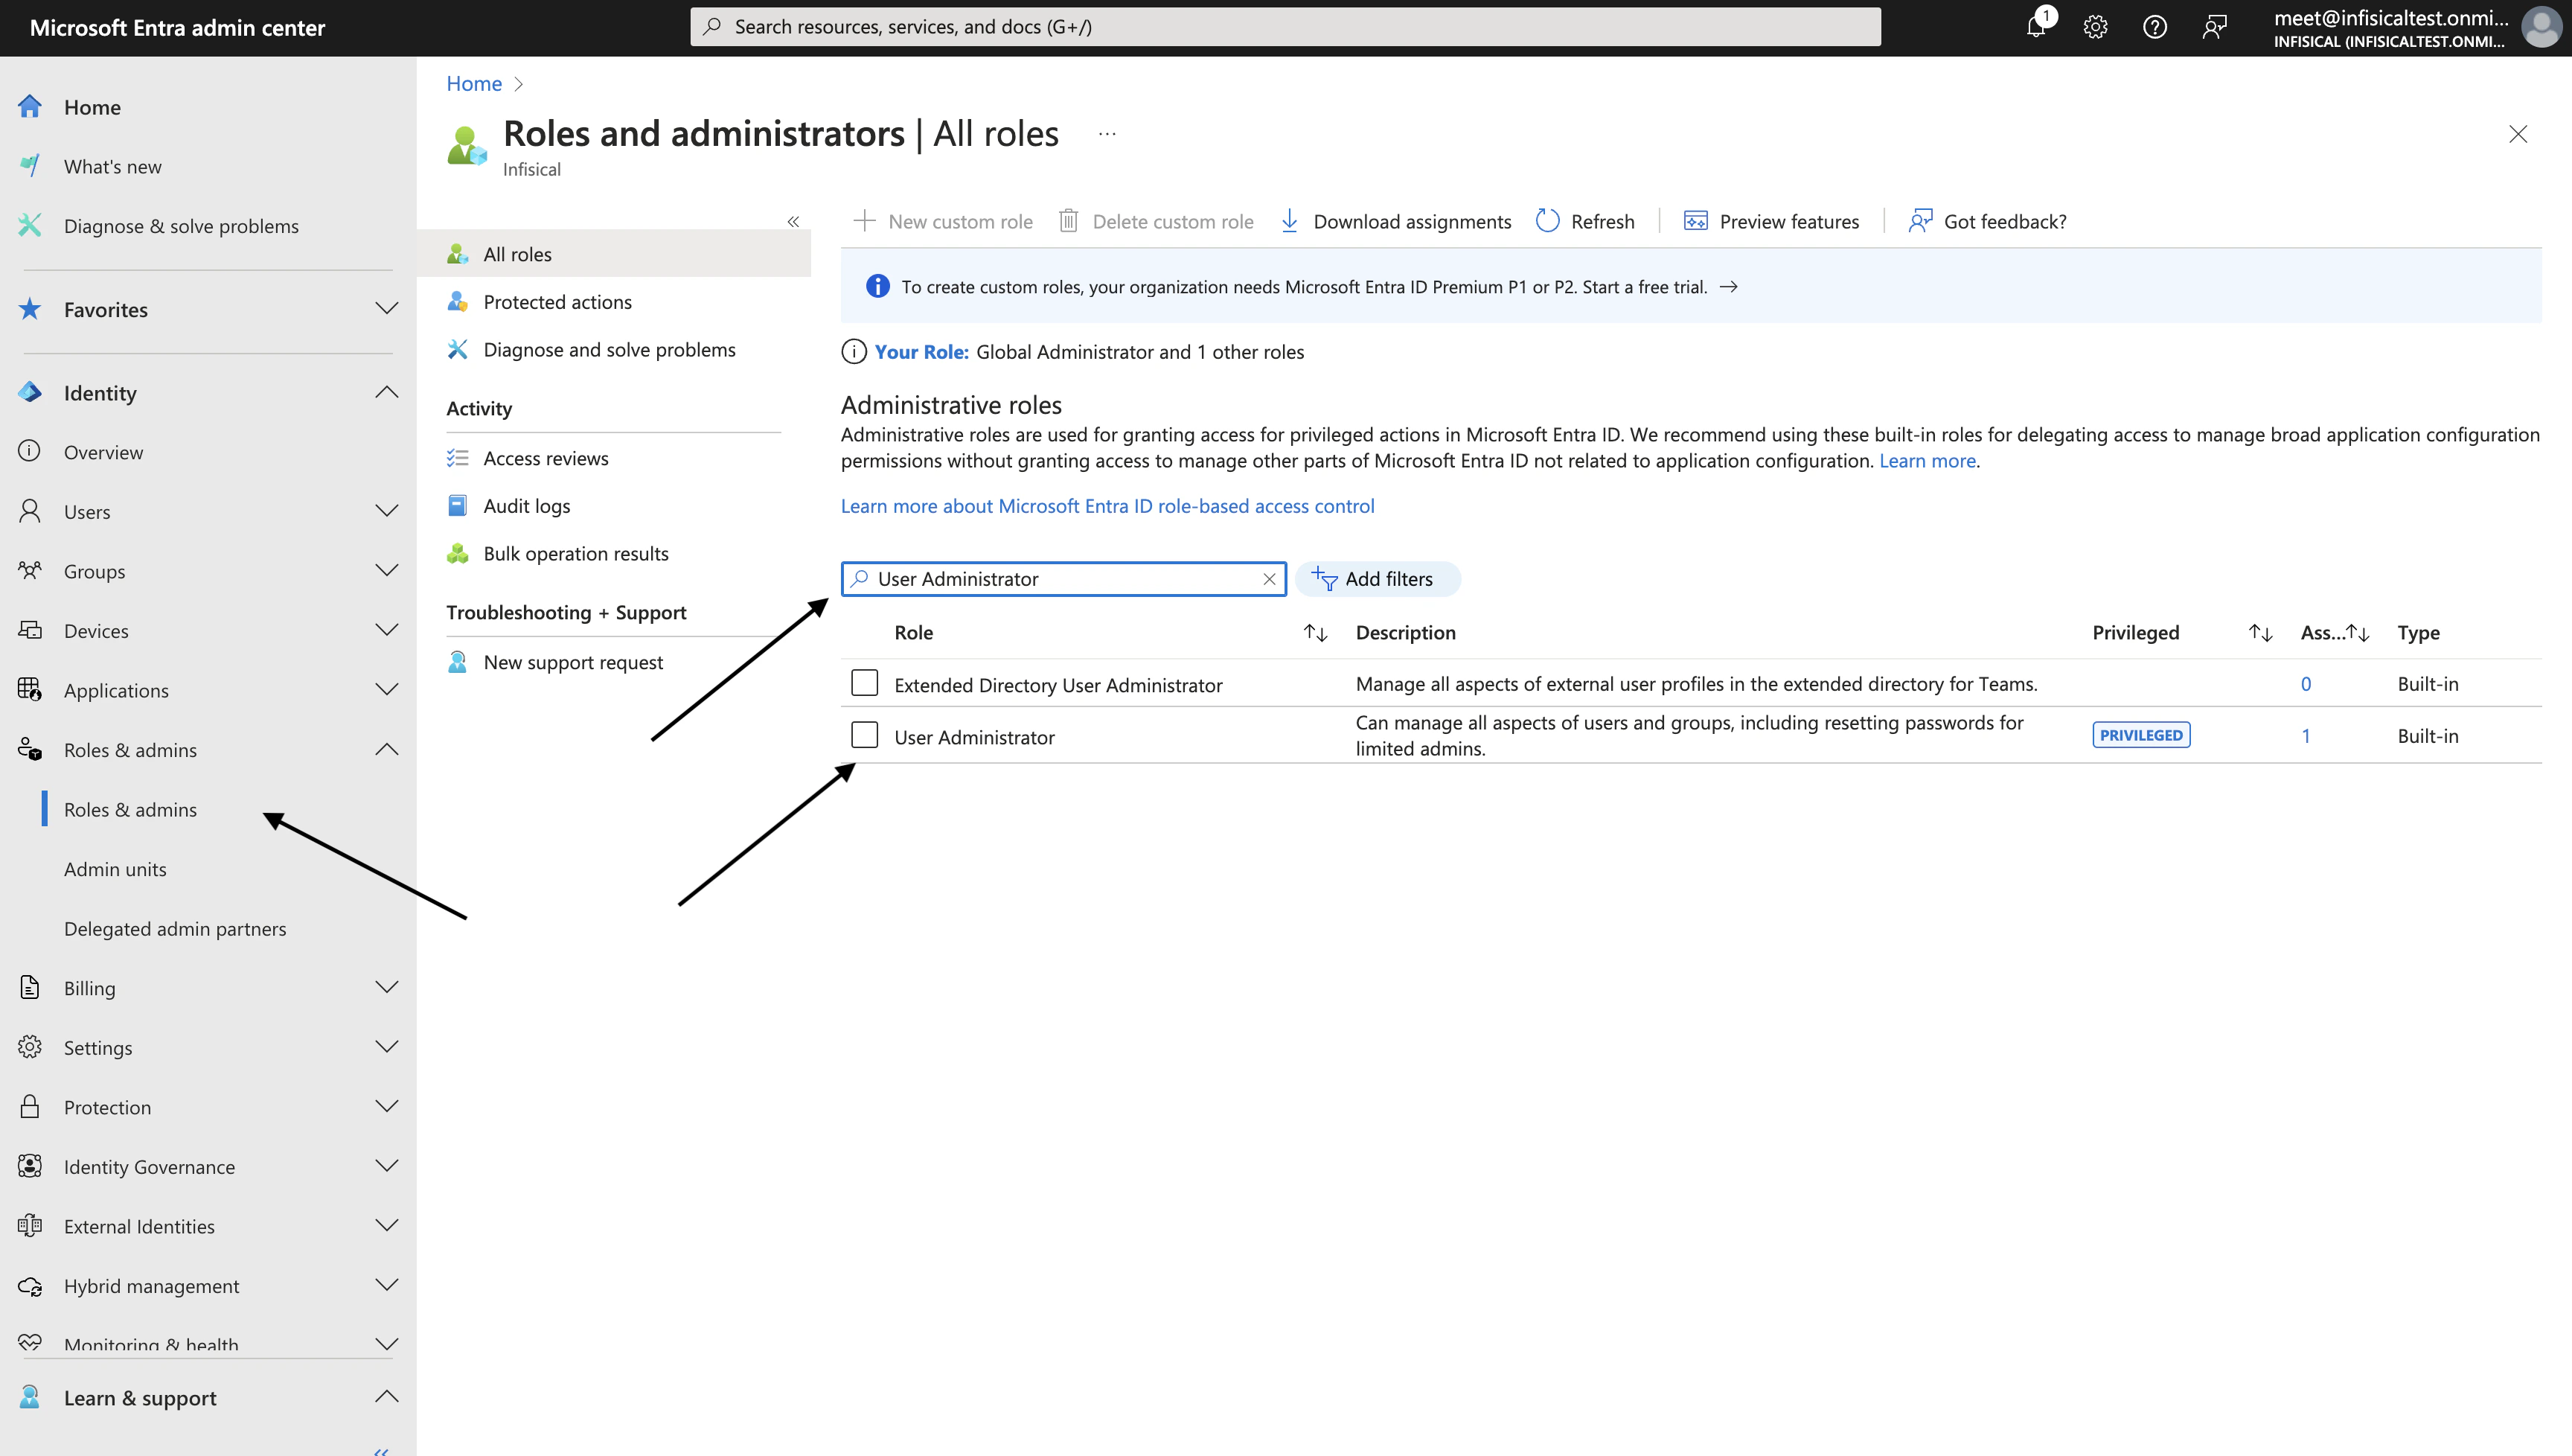The image size is (2572, 1456).
Task: Expand the Favorites section chevron
Action: click(x=386, y=308)
